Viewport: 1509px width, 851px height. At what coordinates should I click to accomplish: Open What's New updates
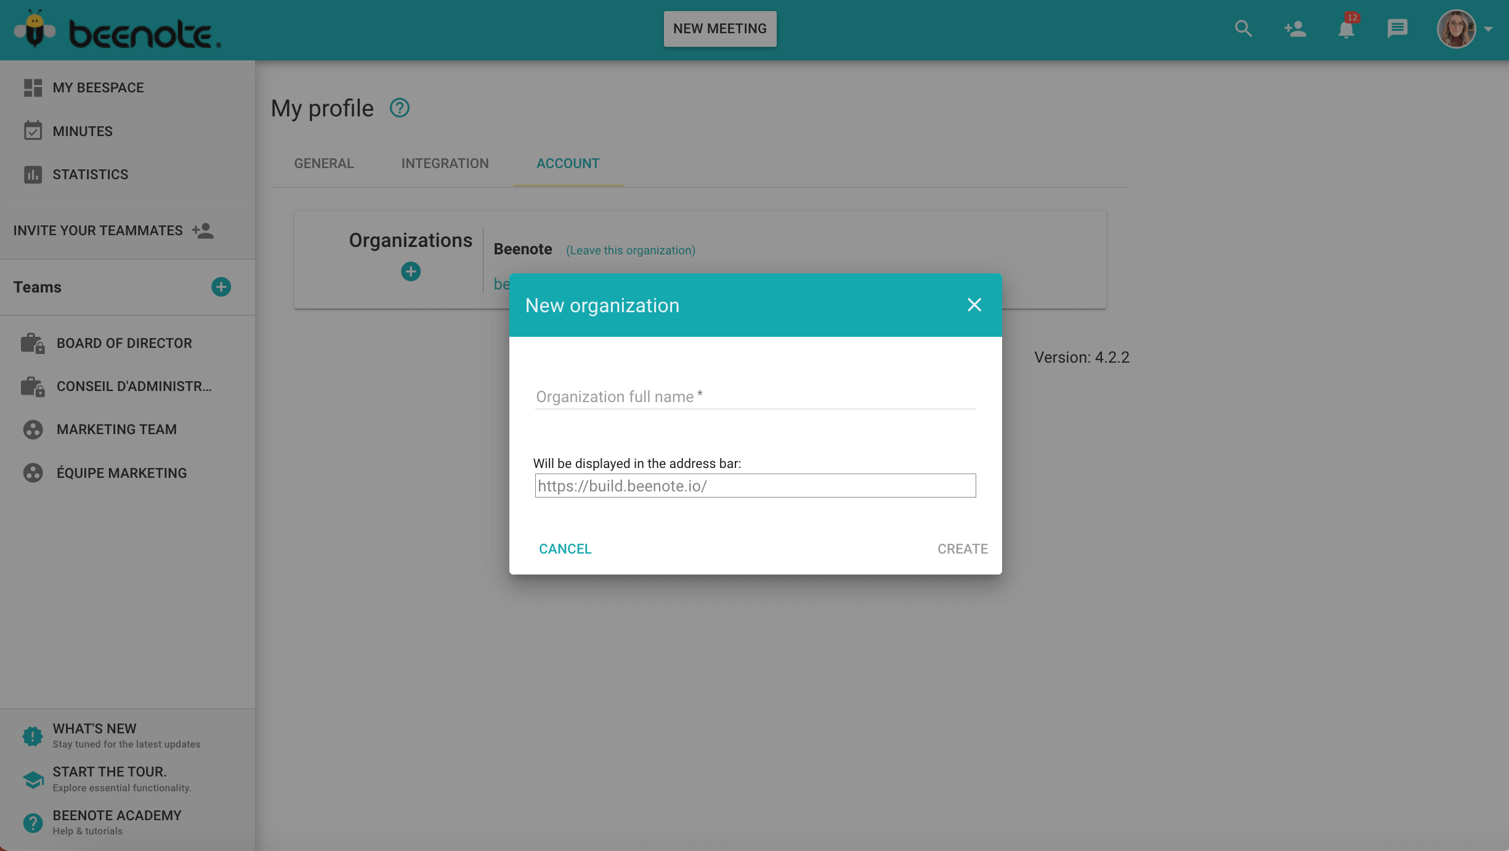pos(127,736)
